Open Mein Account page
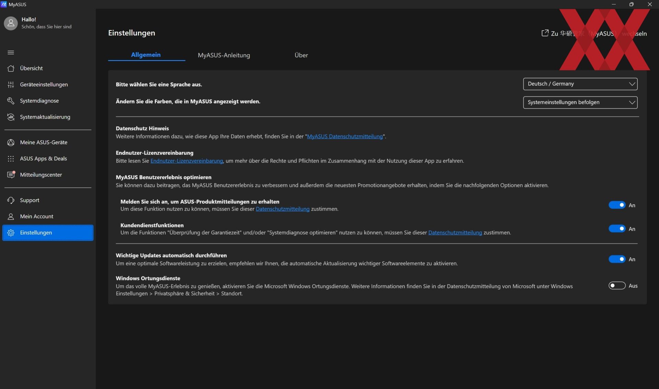 click(48, 216)
